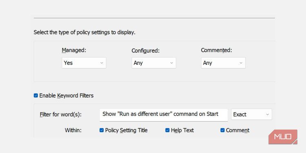Expand the Configured dropdown set to Any

[154, 63]
